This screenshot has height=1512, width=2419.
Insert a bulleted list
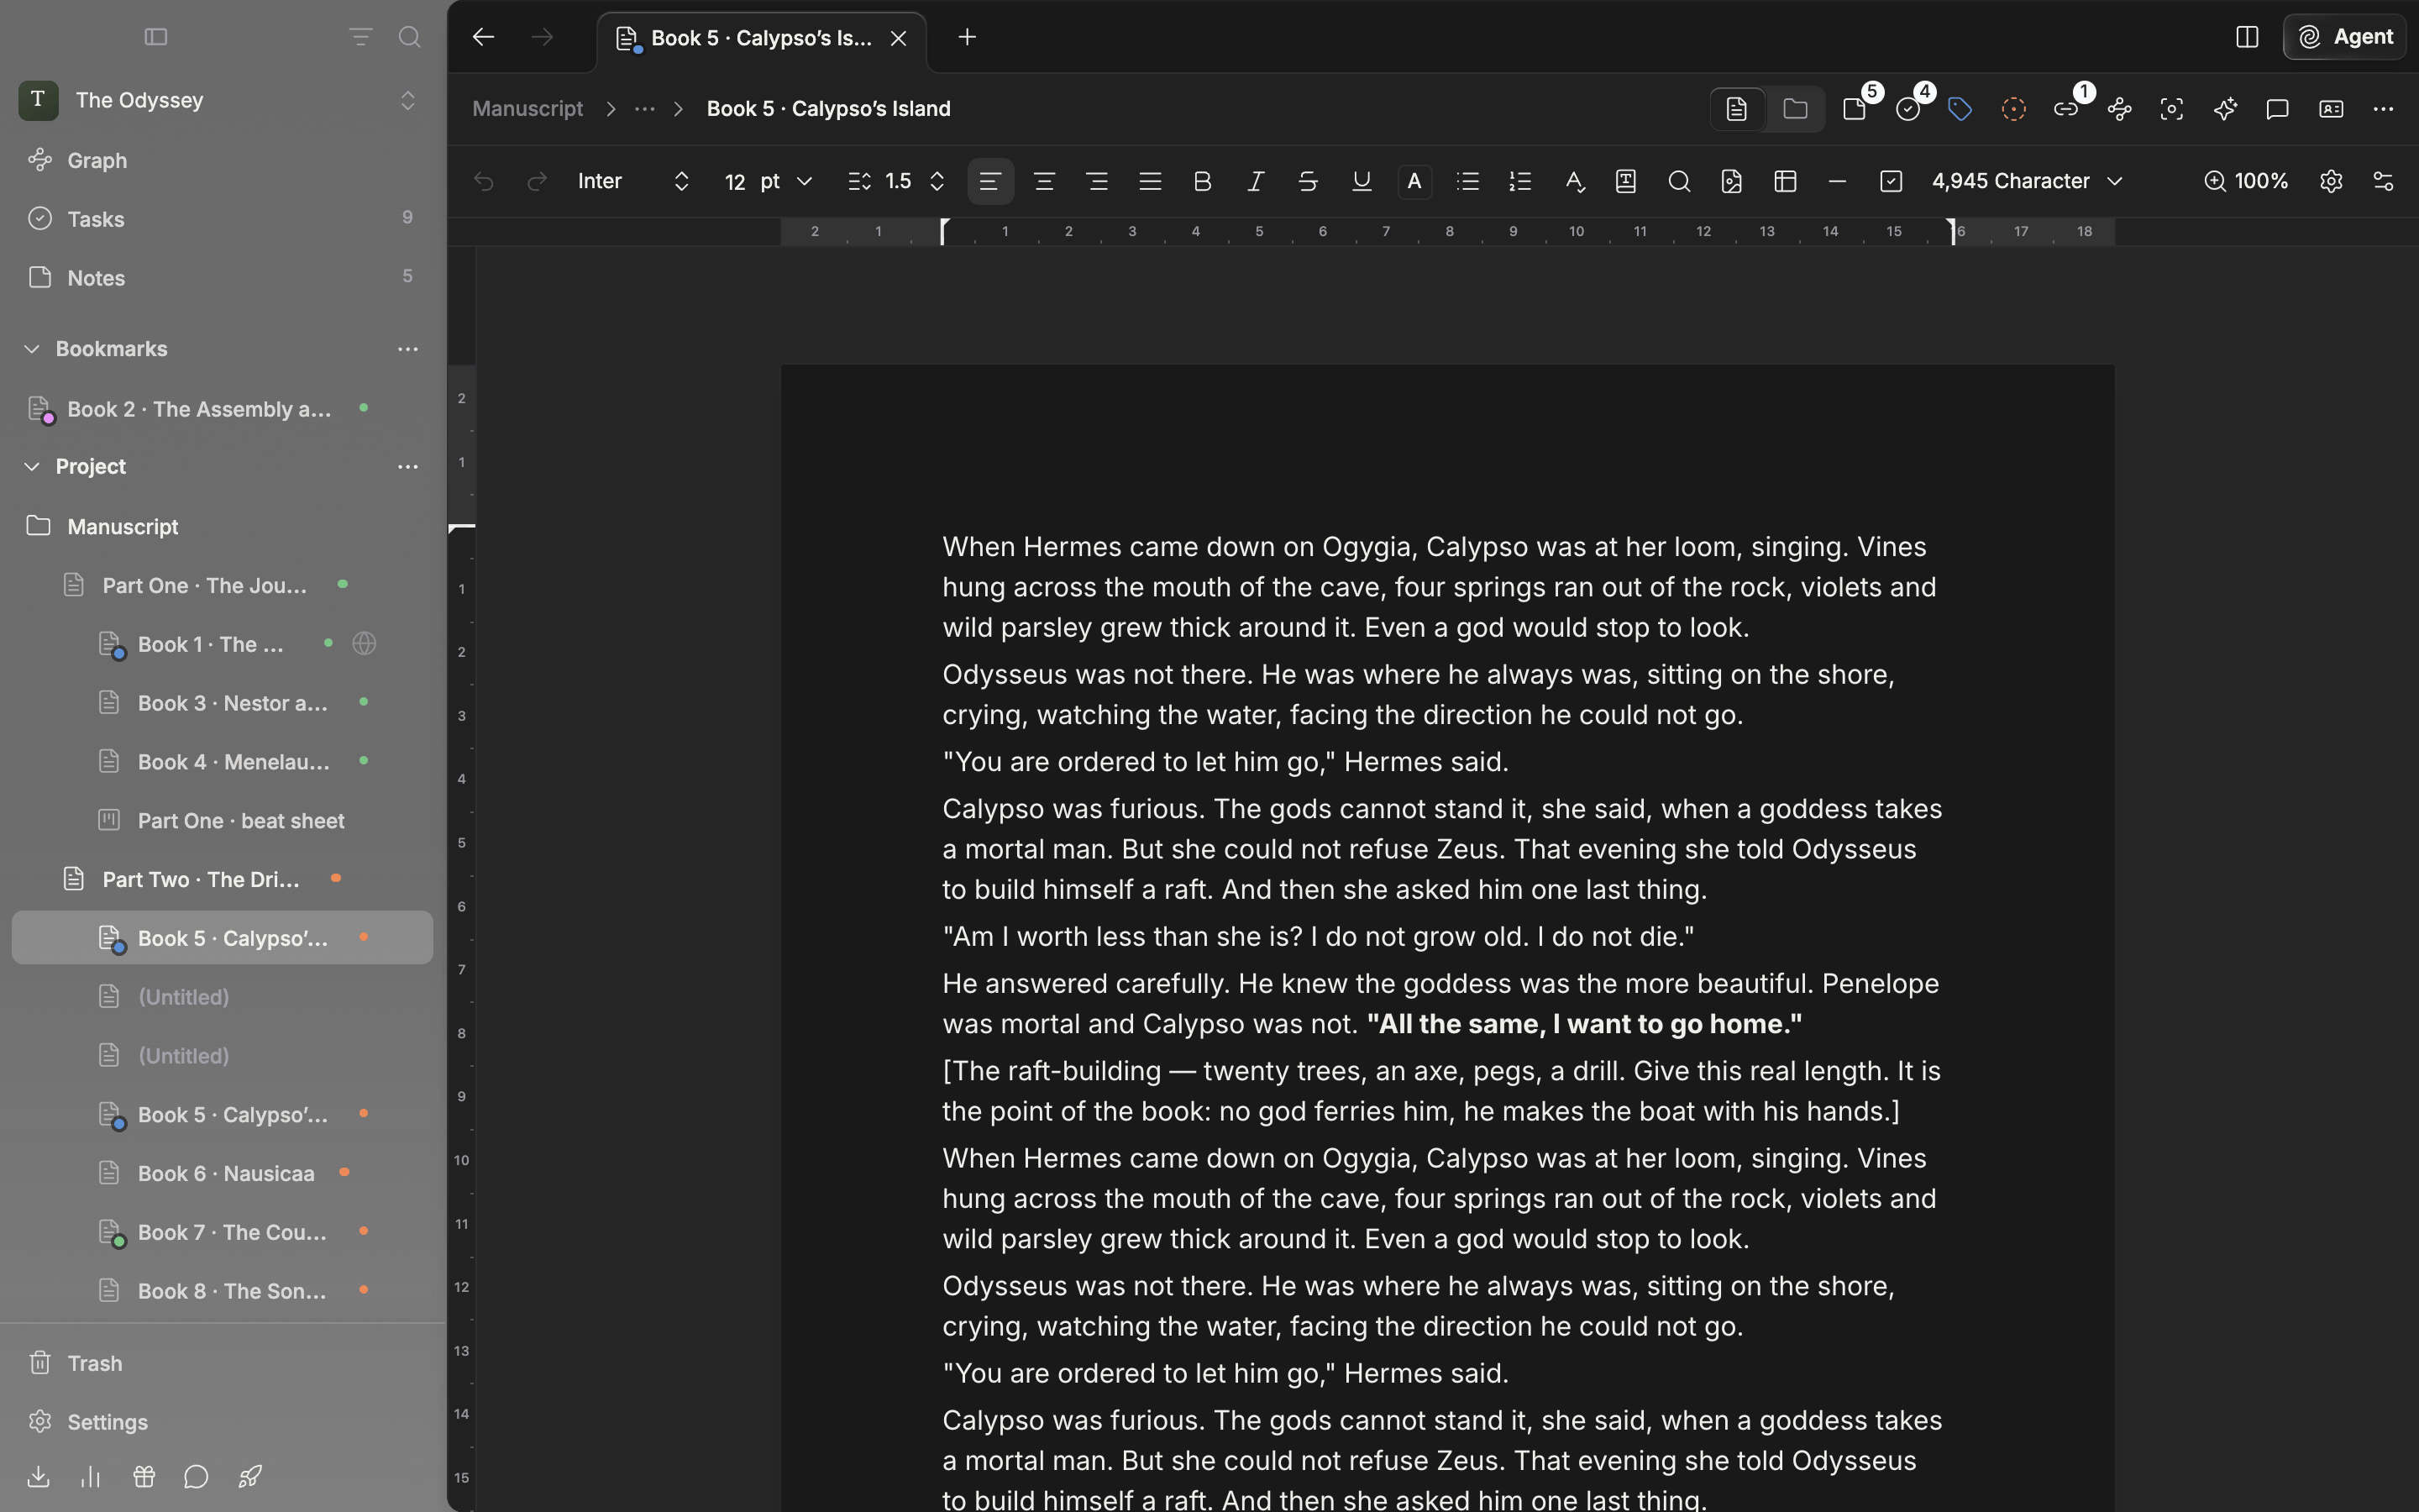(x=1467, y=181)
